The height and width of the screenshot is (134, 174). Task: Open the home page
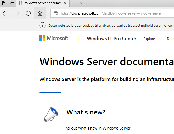tap(40, 13)
